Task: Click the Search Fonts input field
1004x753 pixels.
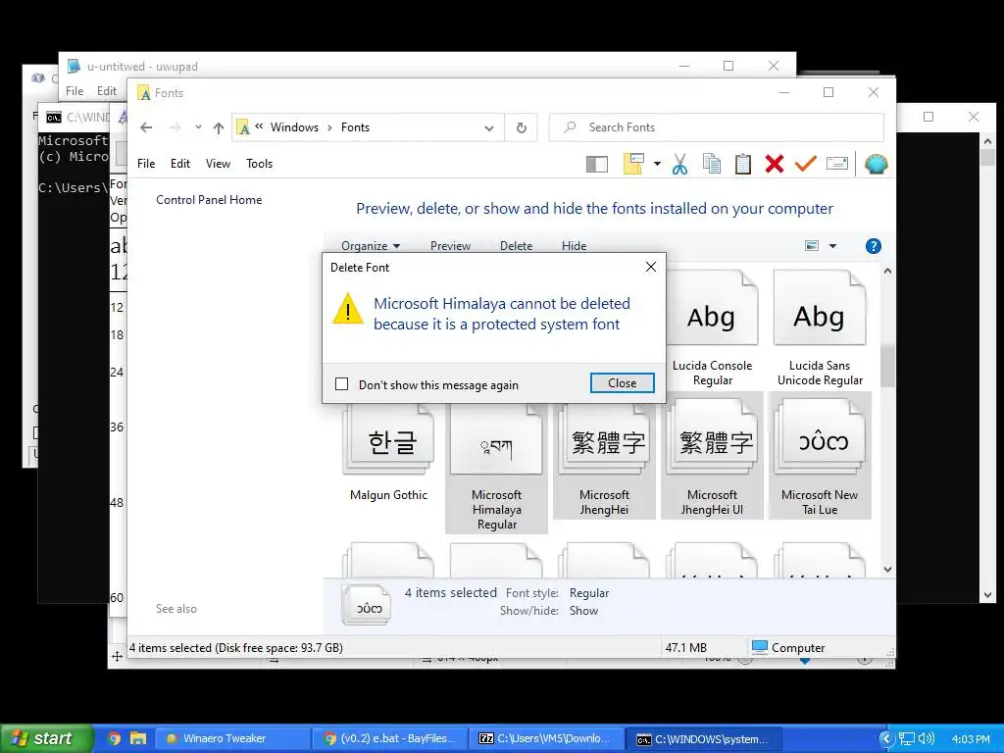Action: (x=717, y=127)
